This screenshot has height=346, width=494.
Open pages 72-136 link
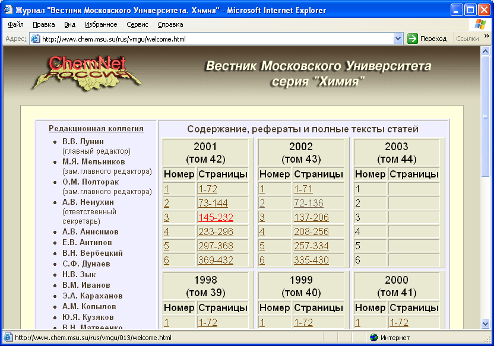tap(309, 203)
